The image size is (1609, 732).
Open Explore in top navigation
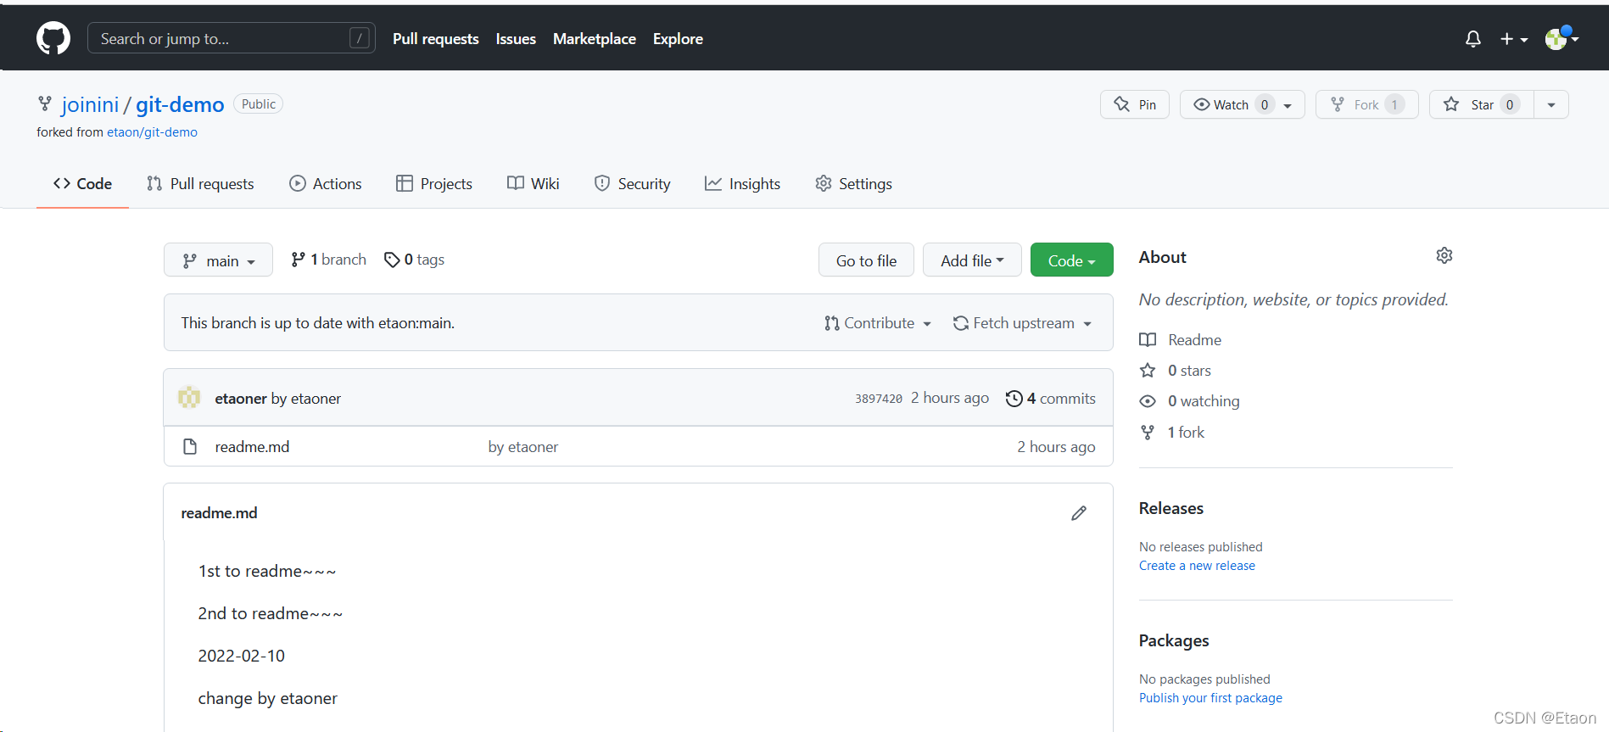678,39
